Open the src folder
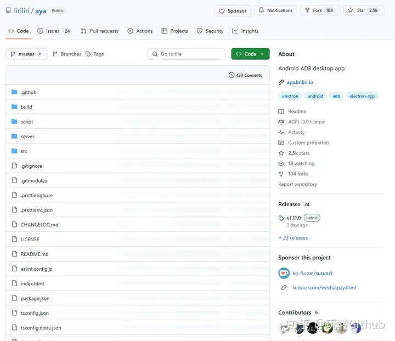 pyautogui.click(x=24, y=151)
